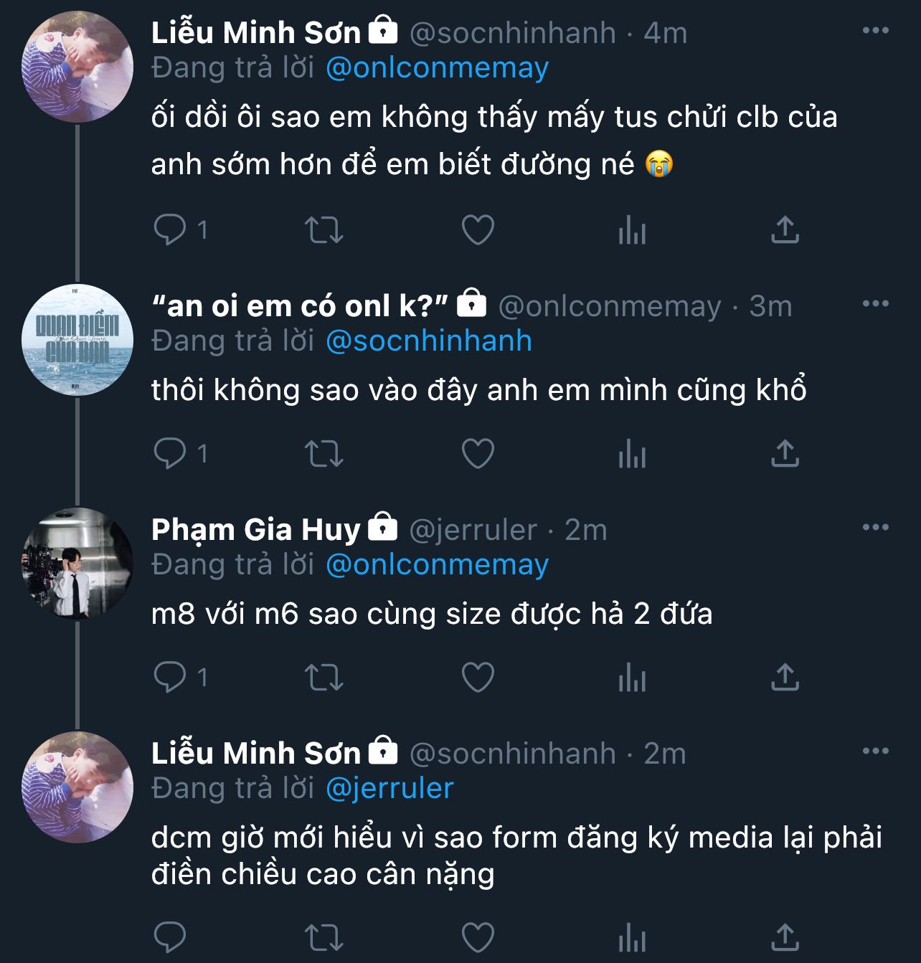Like Phạm Gia Huy's tweet
The image size is (921, 963).
pyautogui.click(x=478, y=678)
